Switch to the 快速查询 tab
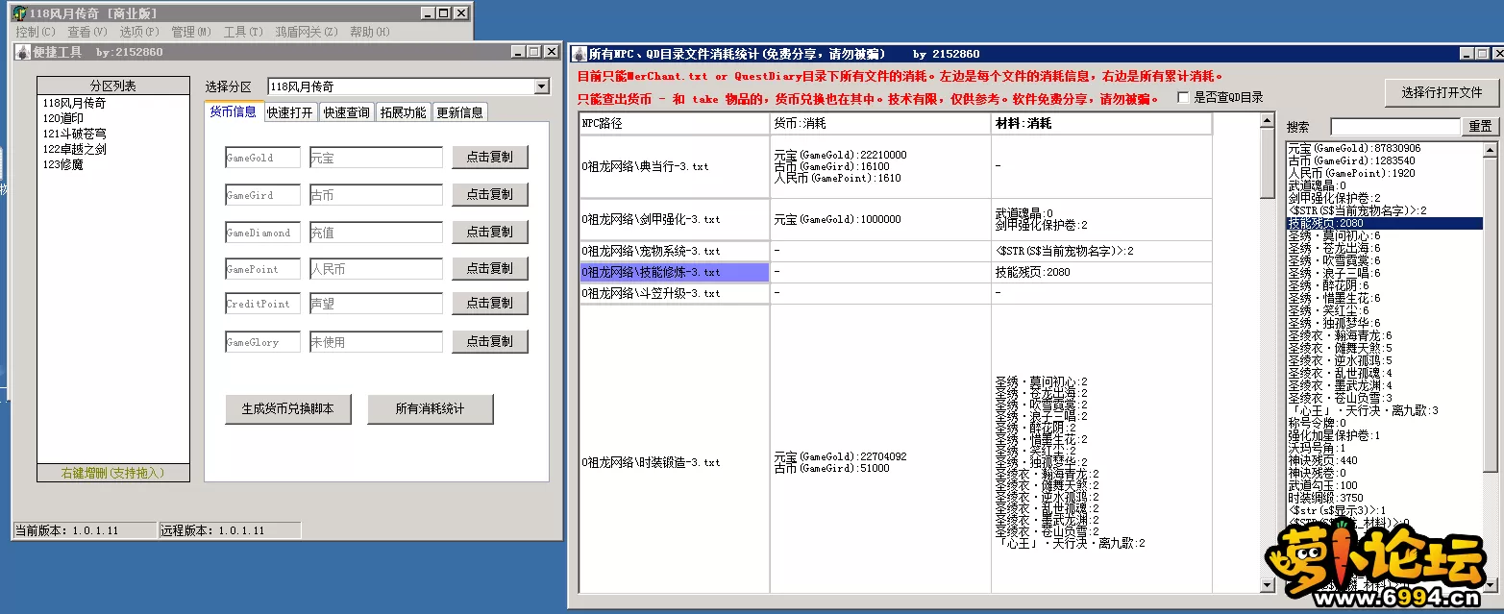The image size is (1504, 614). pos(347,112)
